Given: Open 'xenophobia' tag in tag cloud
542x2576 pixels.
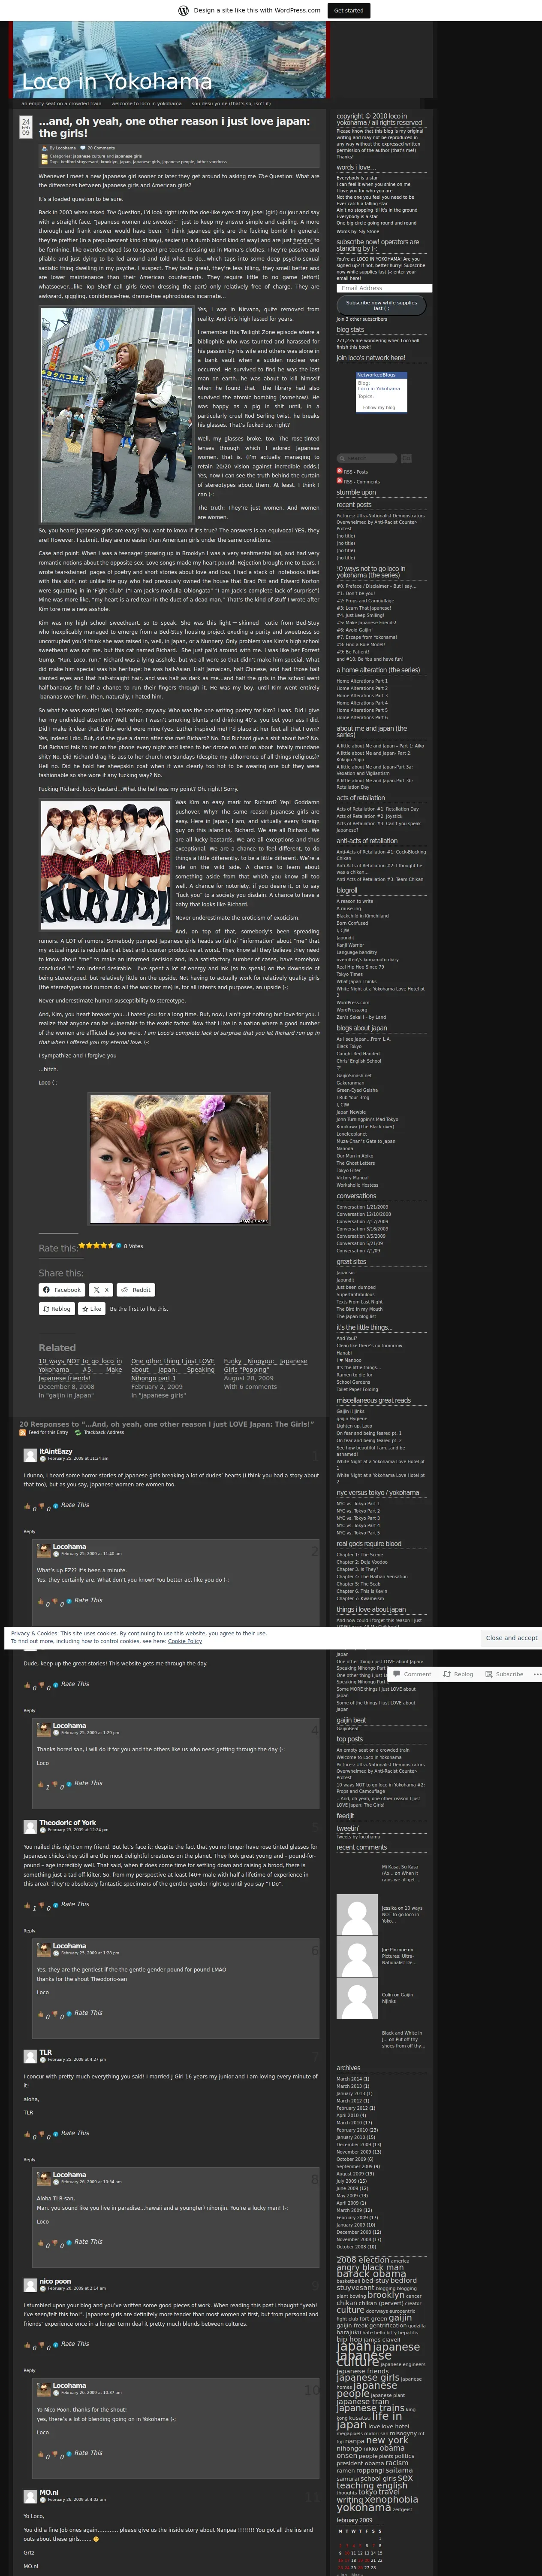Looking at the screenshot, I should point(391,2500).
